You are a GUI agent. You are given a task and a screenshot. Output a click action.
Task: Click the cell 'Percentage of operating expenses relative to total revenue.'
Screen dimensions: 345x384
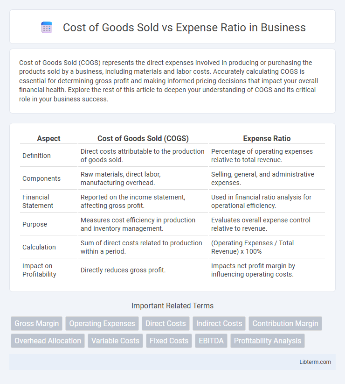pyautogui.click(x=267, y=156)
